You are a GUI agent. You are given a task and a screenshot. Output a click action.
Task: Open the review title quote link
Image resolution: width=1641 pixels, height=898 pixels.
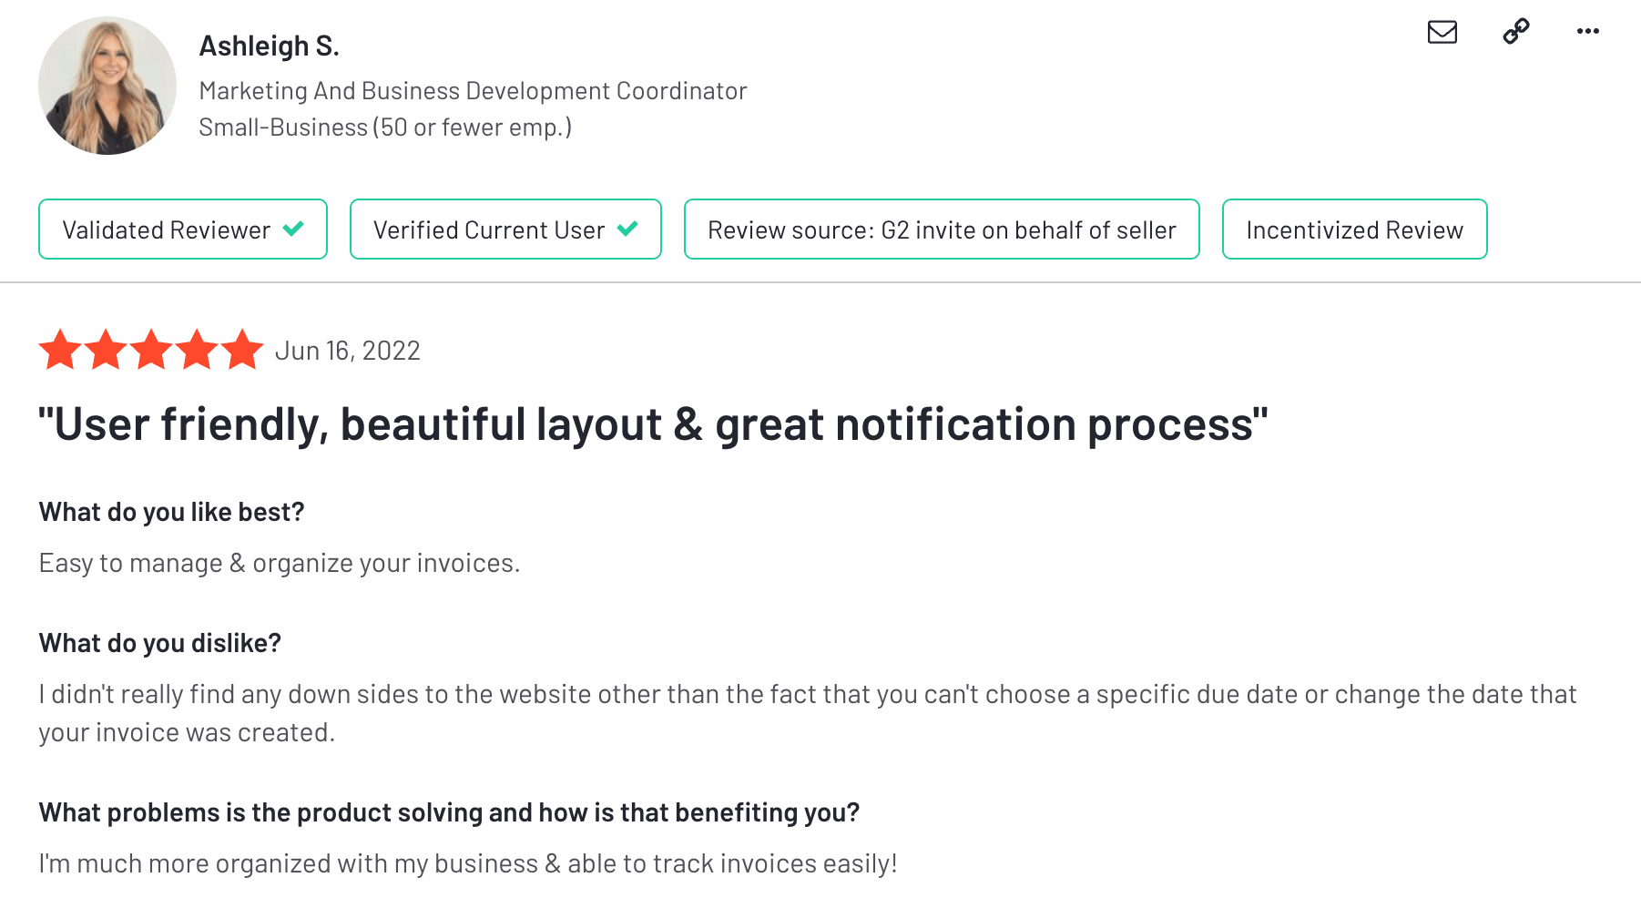tap(652, 423)
